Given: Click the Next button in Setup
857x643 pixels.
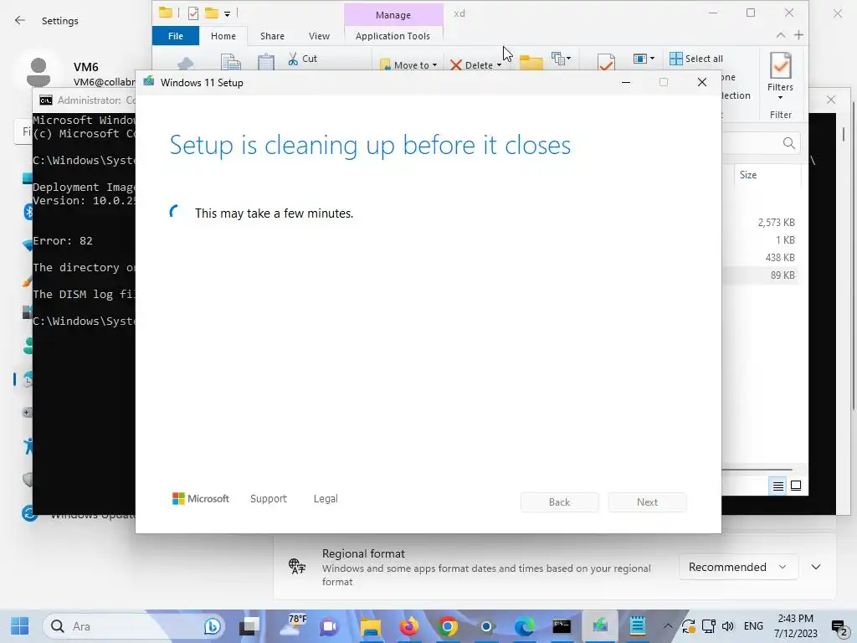Looking at the screenshot, I should pos(647,502).
